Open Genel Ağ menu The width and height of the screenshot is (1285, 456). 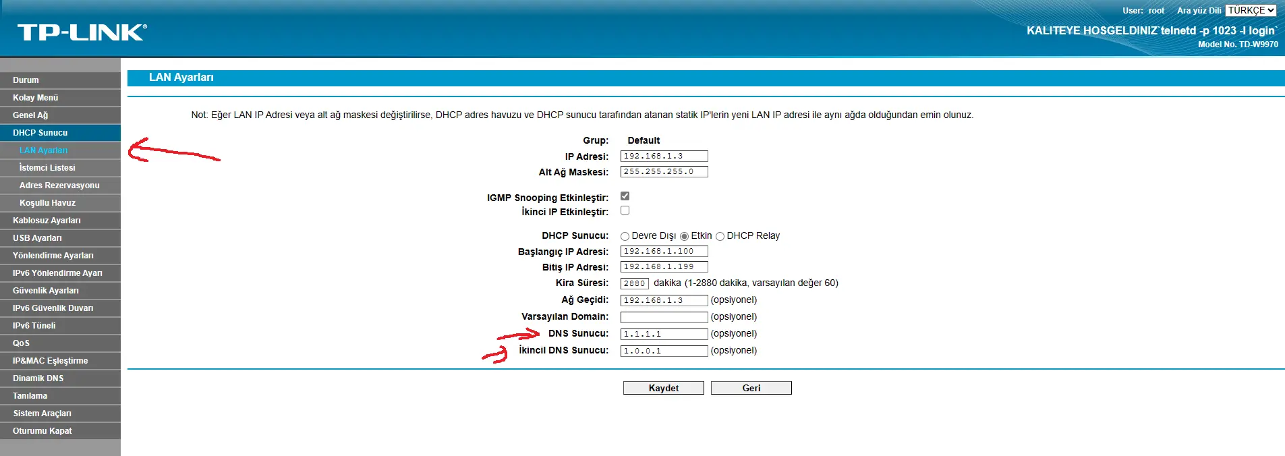coord(60,115)
